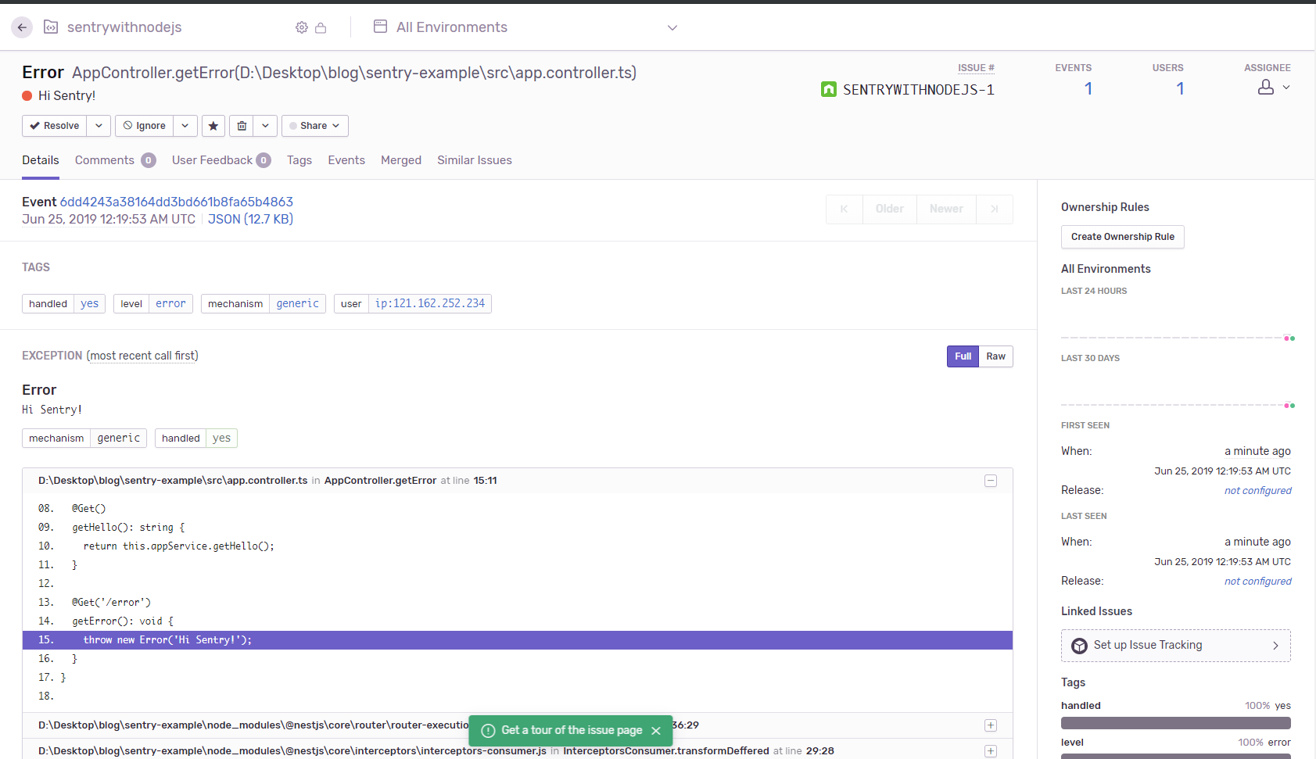The width and height of the screenshot is (1316, 759).
Task: Click the calendar icon beside All Environments
Action: point(381,27)
